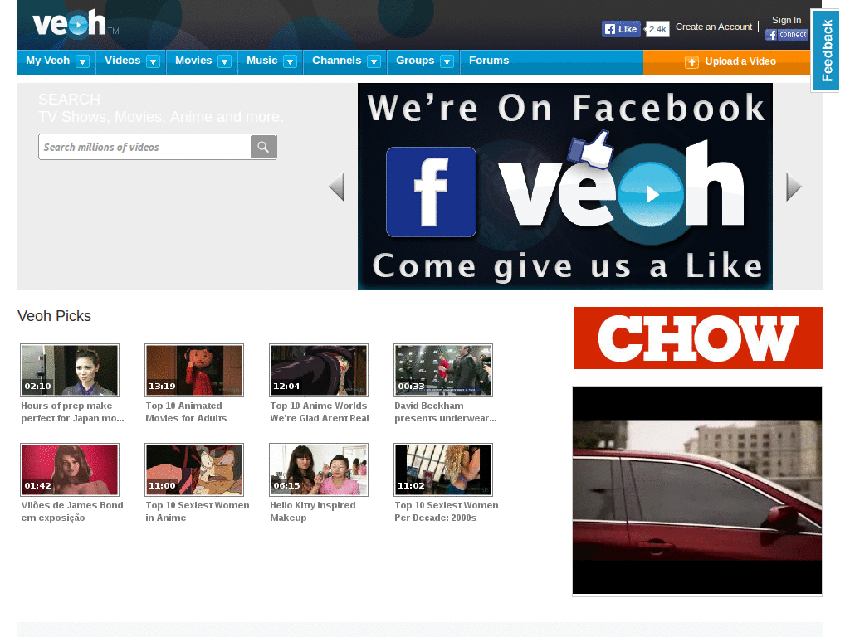
Task: Open the CHOW advertisement banner
Action: pyautogui.click(x=697, y=338)
